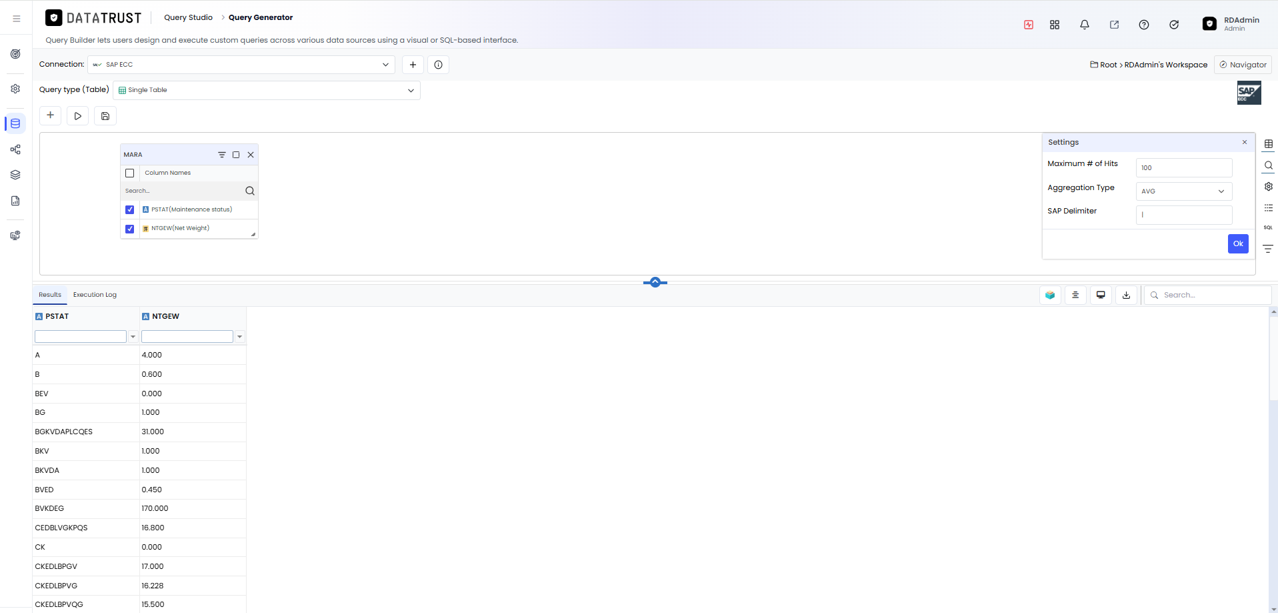Open the table grid icon in right toolbar

click(1269, 144)
